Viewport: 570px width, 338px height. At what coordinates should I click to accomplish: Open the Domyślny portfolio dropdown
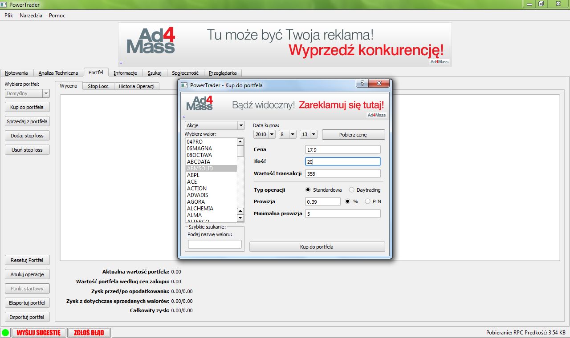[x=27, y=93]
